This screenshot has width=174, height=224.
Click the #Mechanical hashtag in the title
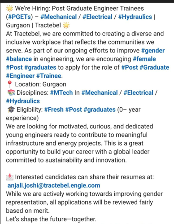pos(59,17)
